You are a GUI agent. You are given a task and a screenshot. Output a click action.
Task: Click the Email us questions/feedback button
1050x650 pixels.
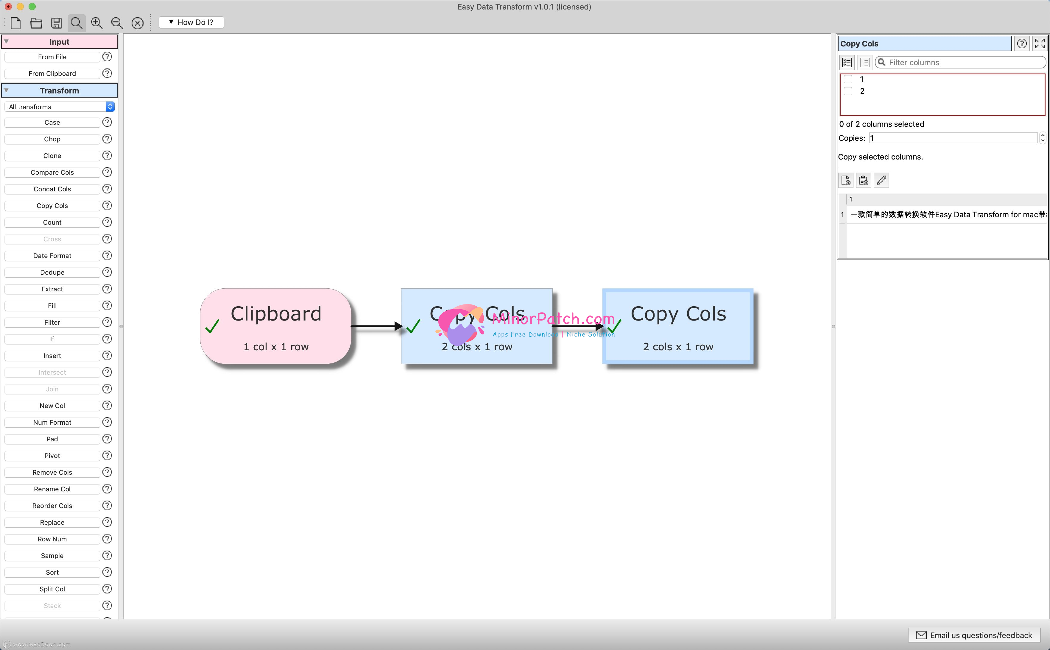pyautogui.click(x=974, y=635)
